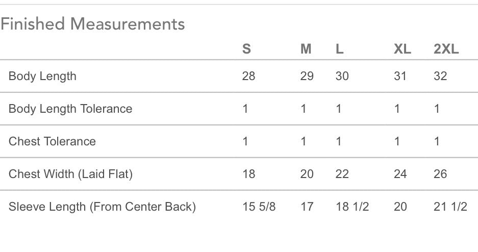Click the Body Length value 30
This screenshot has height=252, width=478.
pyautogui.click(x=342, y=76)
